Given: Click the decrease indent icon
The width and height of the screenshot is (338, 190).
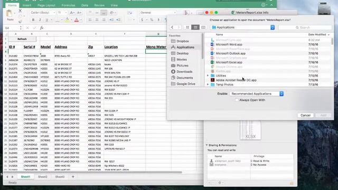Looking at the screenshot, I should coord(111,20).
